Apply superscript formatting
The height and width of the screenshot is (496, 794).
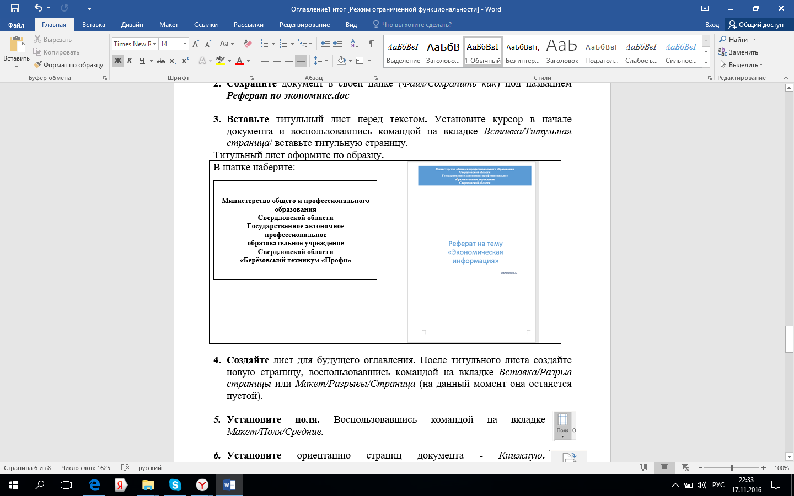[185, 61]
